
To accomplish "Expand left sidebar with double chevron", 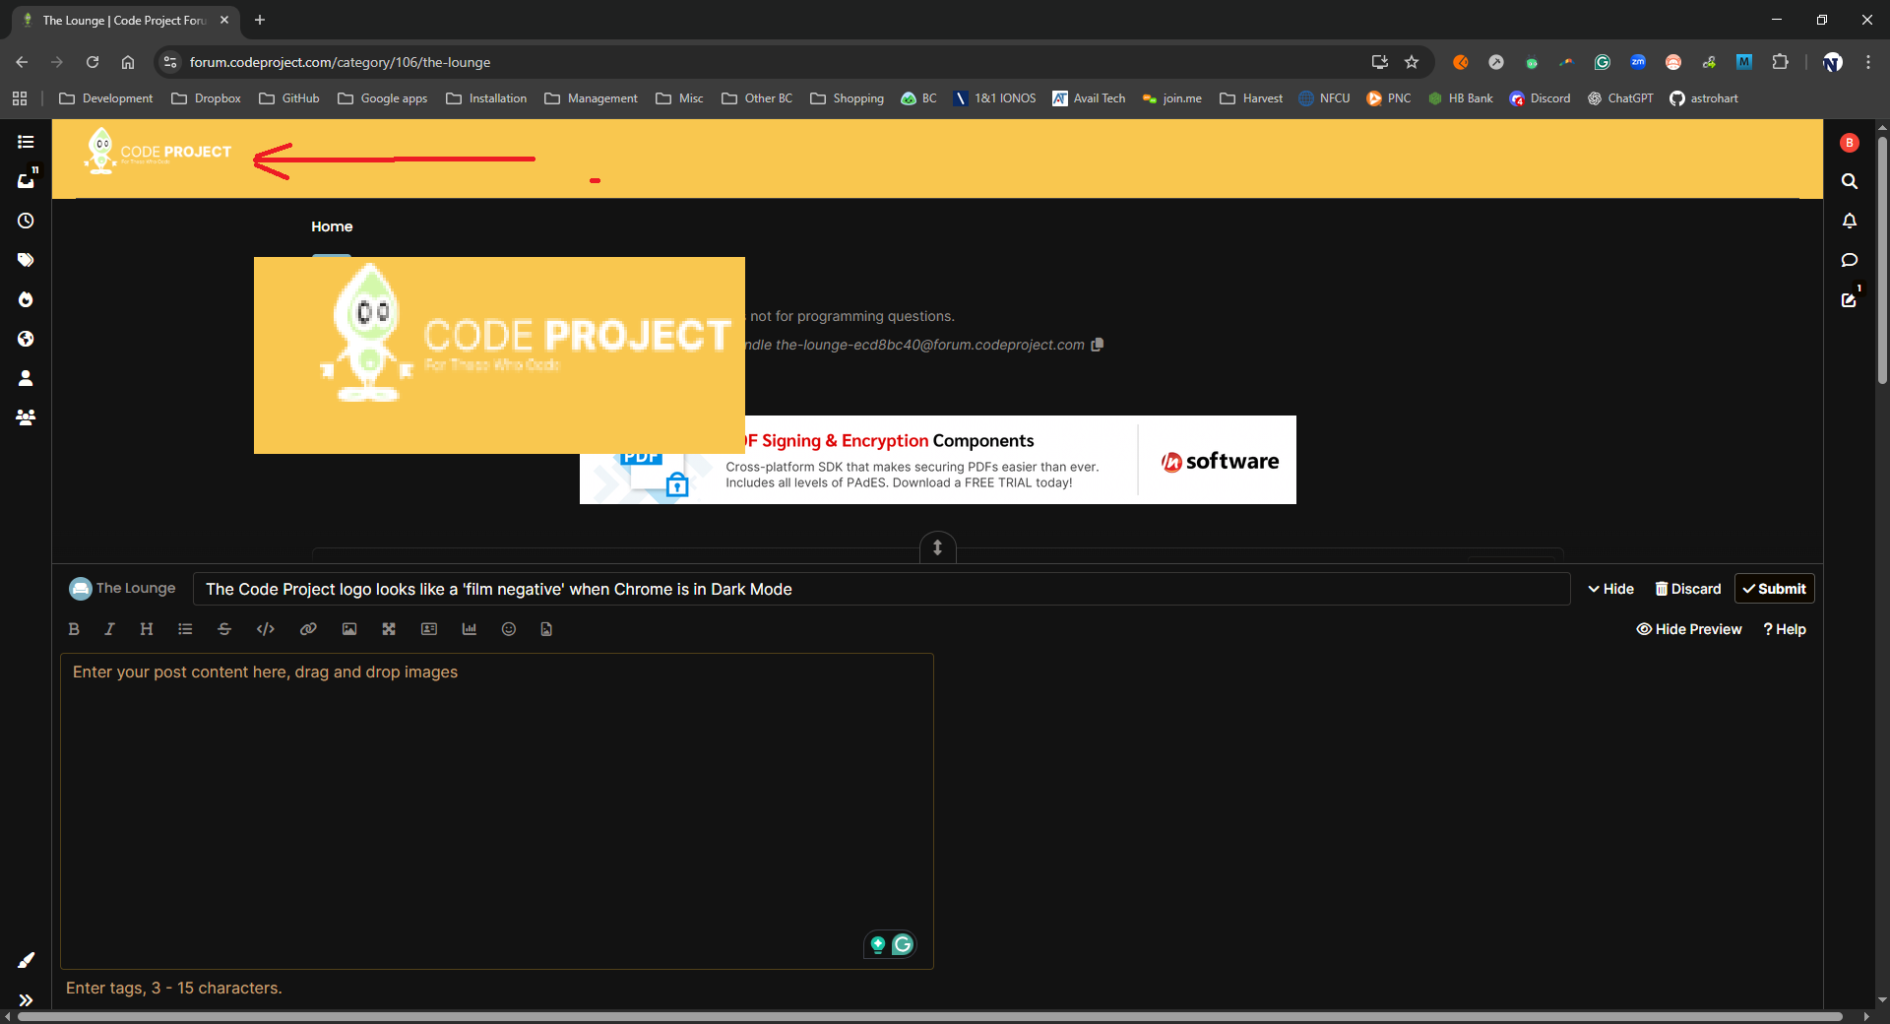I will 26,999.
